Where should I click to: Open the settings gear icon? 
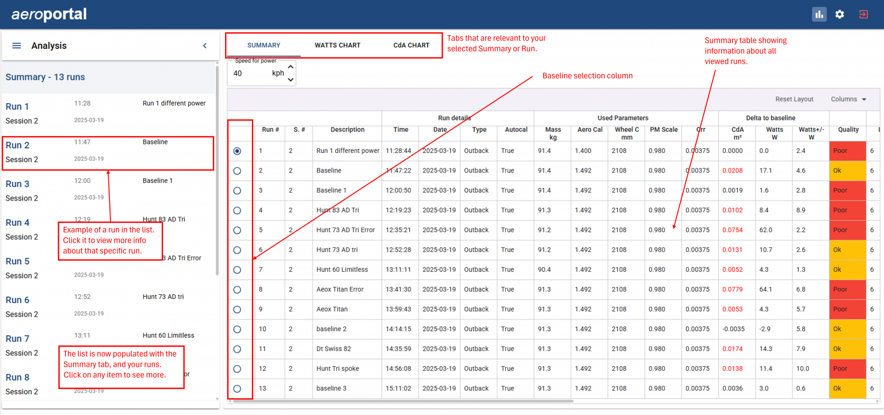coord(840,14)
